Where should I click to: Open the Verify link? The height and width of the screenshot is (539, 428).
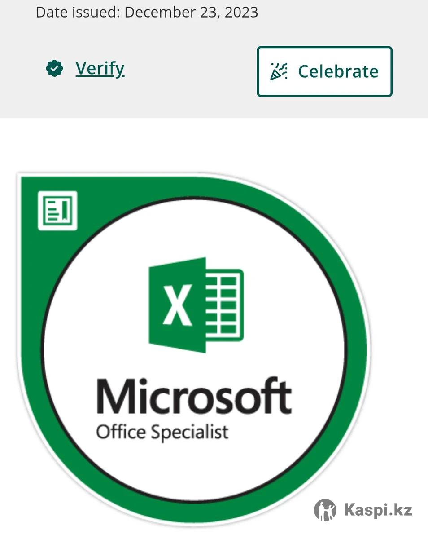100,69
